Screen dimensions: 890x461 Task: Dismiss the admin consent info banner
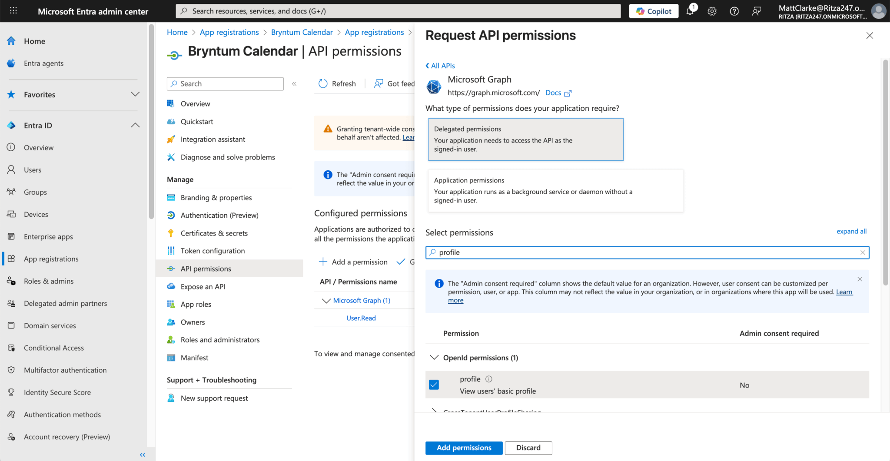[860, 279]
